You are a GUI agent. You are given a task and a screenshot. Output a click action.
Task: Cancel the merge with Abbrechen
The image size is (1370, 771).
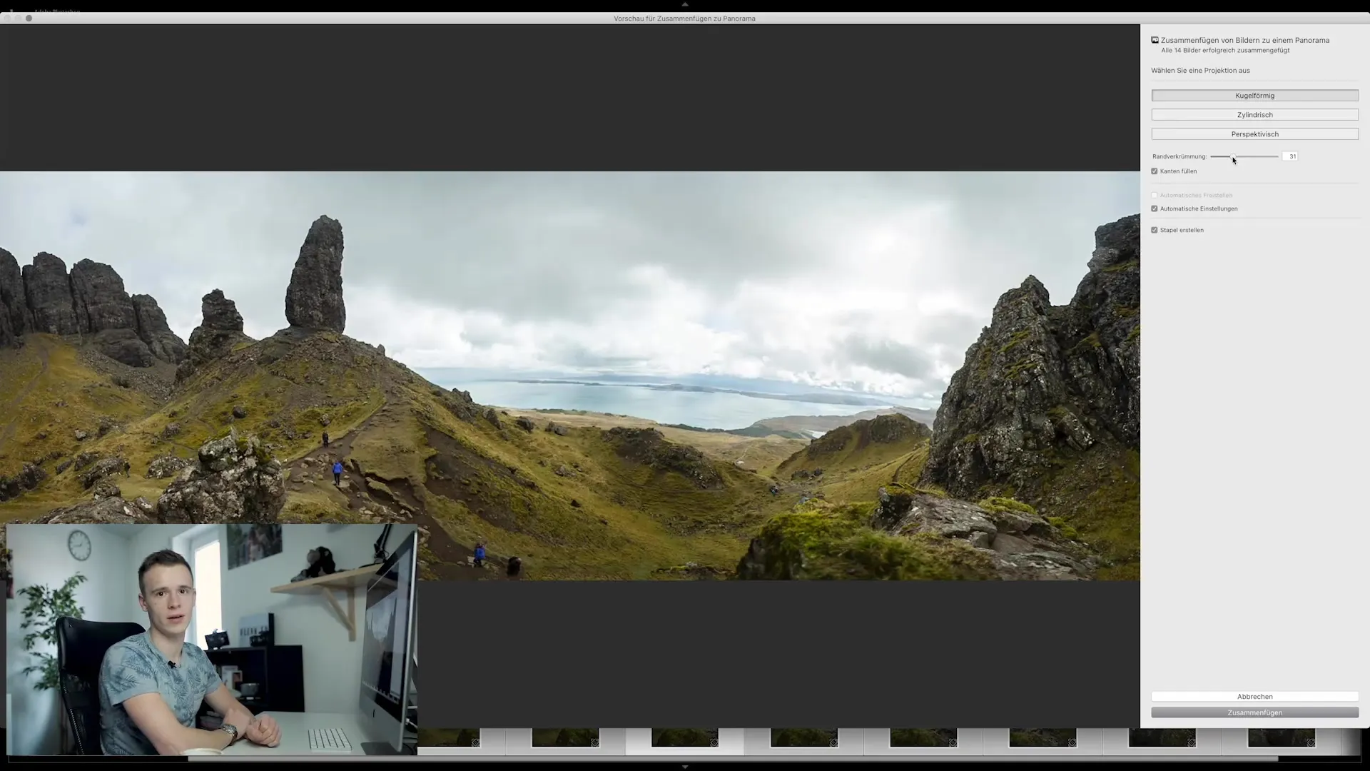1254,697
